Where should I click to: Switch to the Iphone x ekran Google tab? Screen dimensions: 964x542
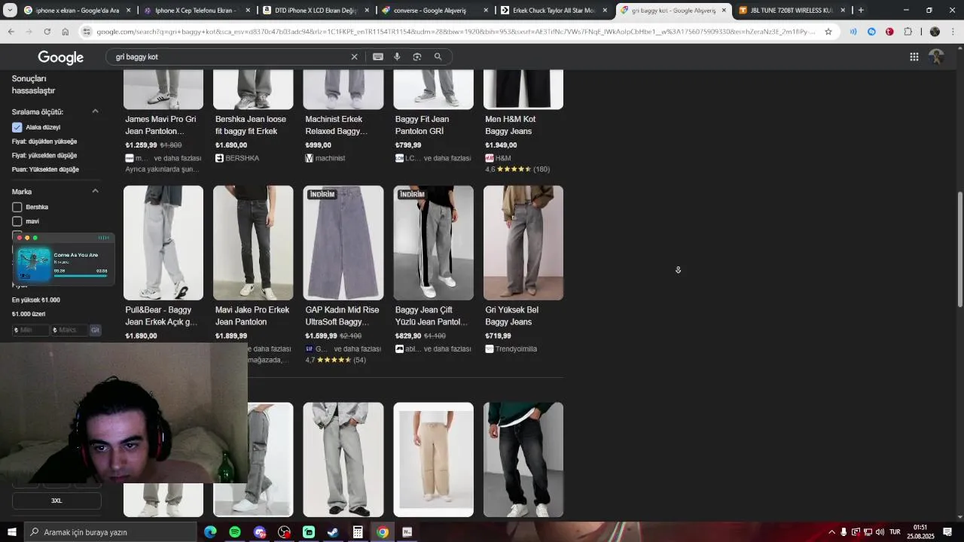(x=75, y=11)
